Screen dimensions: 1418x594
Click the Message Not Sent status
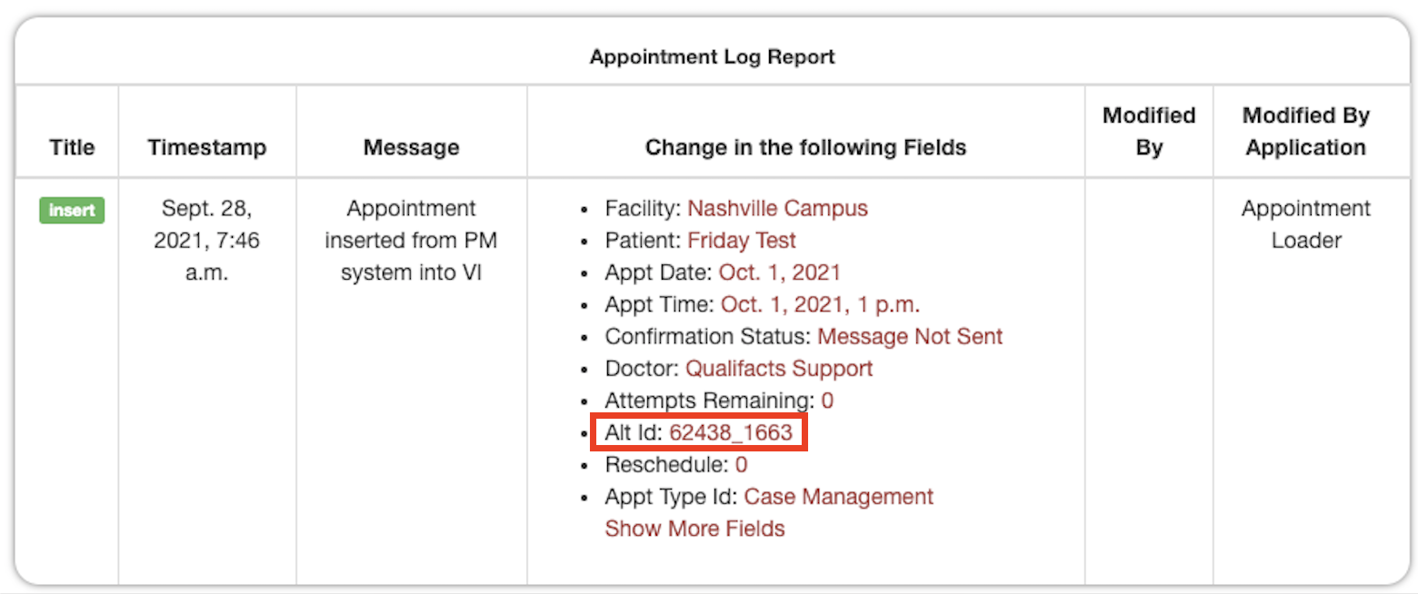point(910,336)
